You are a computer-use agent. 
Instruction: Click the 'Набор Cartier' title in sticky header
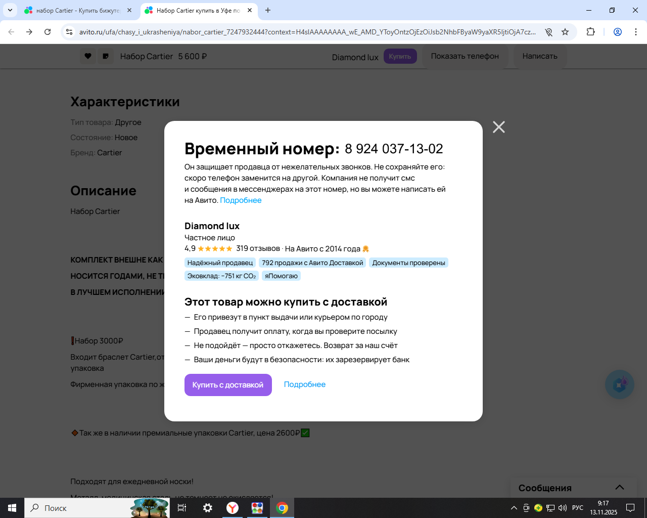[147, 57]
